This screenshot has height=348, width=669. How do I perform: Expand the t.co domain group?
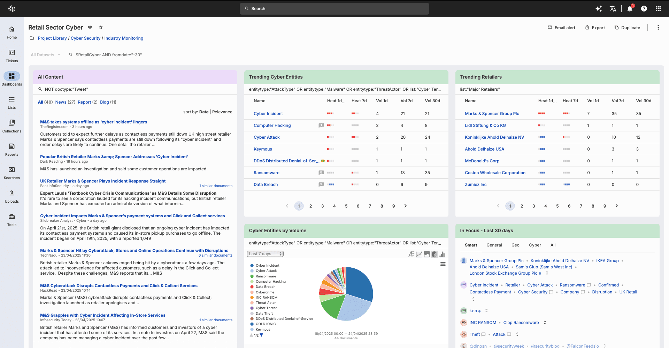coord(486,311)
